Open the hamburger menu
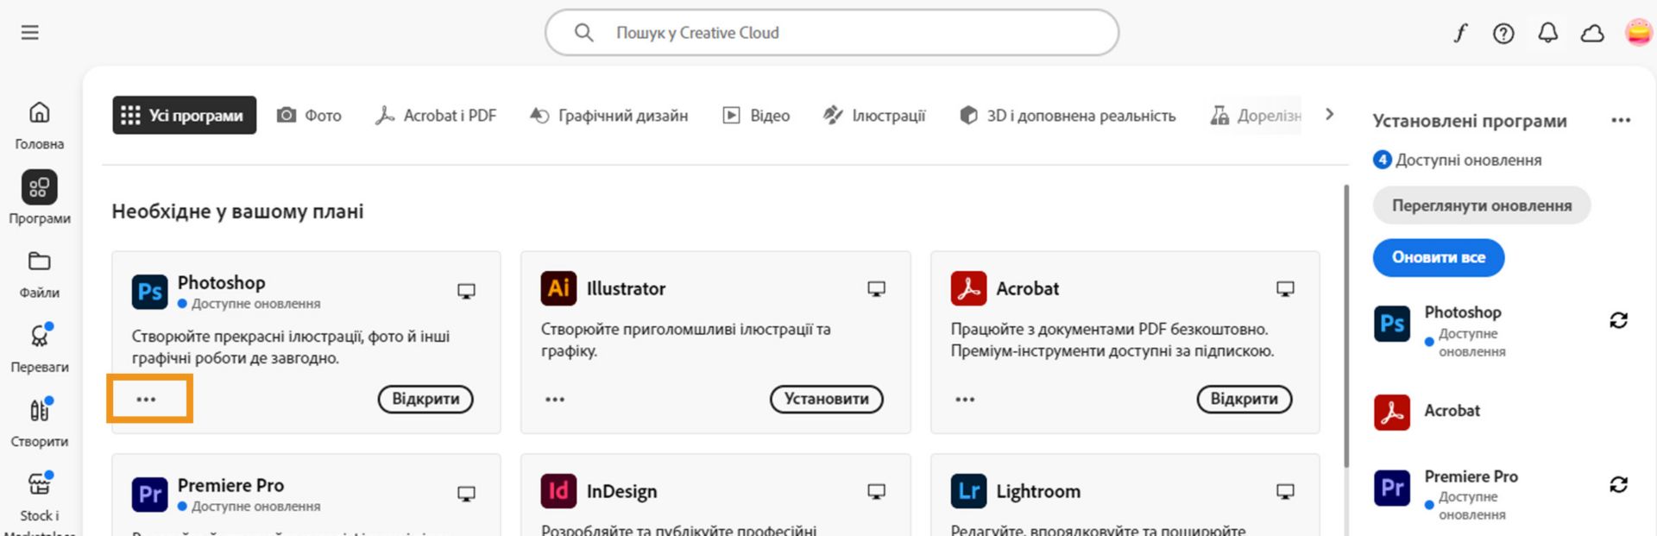Viewport: 1657px width, 536px height. coord(30,33)
